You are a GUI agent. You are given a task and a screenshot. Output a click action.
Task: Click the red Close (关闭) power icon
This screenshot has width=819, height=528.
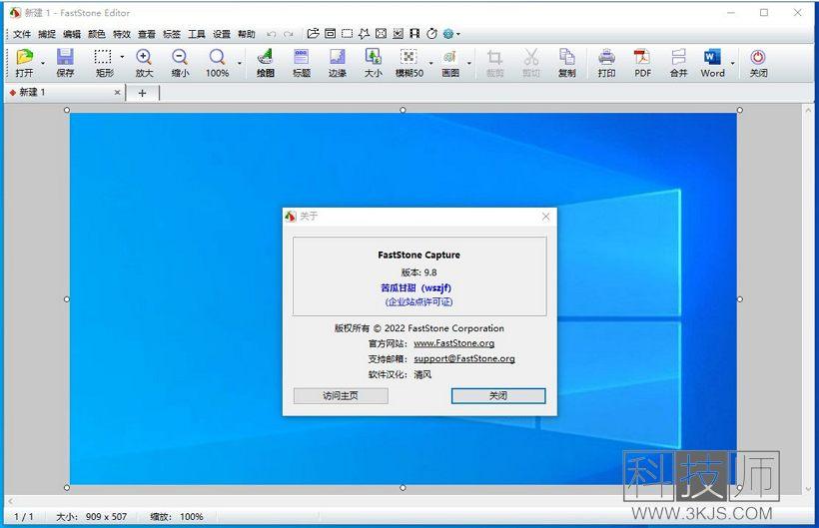[758, 63]
